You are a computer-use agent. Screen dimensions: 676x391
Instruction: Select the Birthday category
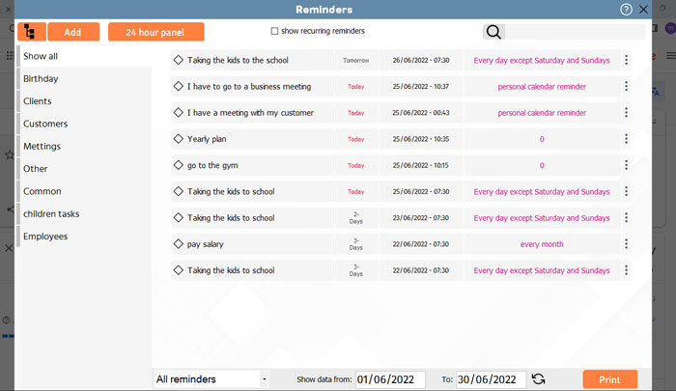point(41,79)
